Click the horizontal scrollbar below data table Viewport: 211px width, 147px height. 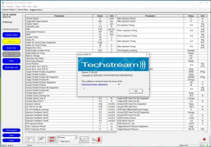(72, 132)
